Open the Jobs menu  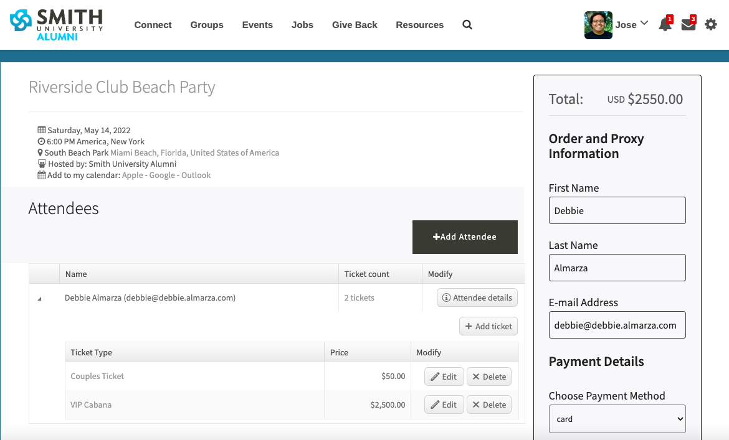[x=302, y=25]
